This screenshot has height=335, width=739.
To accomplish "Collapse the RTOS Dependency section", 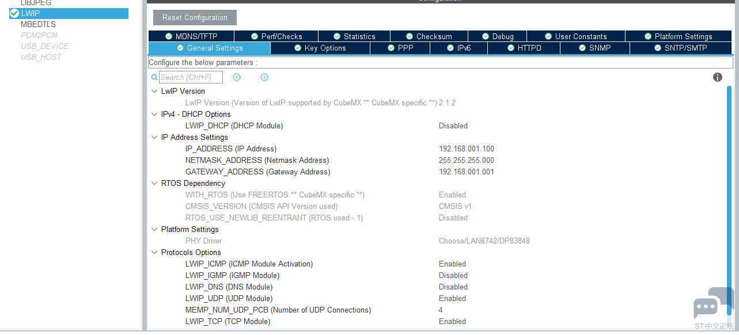I will pos(154,183).
